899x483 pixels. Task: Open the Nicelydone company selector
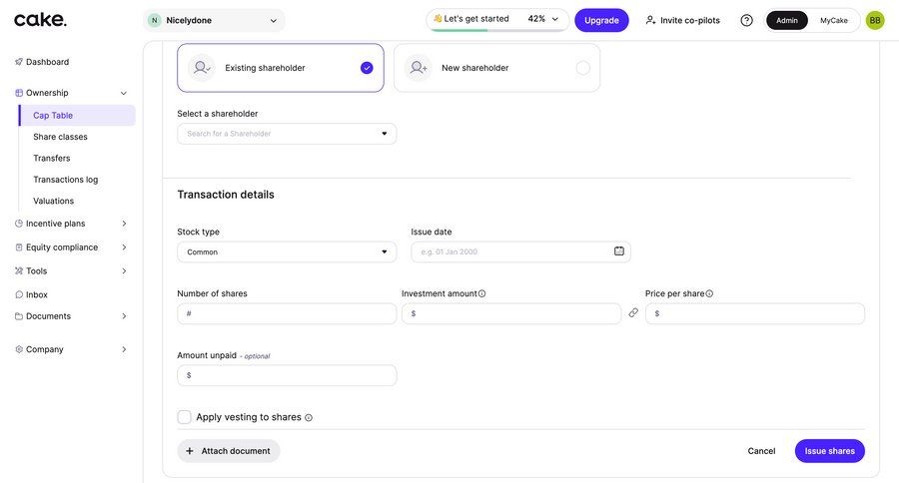point(214,20)
